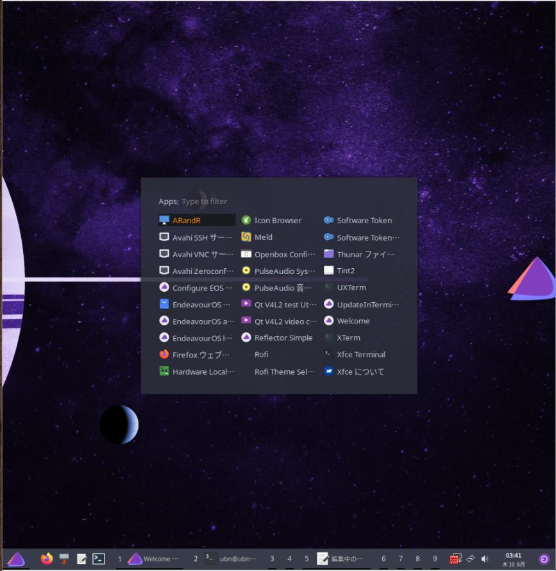Click the Configure EOS icon
The width and height of the screenshot is (556, 571).
pos(164,287)
